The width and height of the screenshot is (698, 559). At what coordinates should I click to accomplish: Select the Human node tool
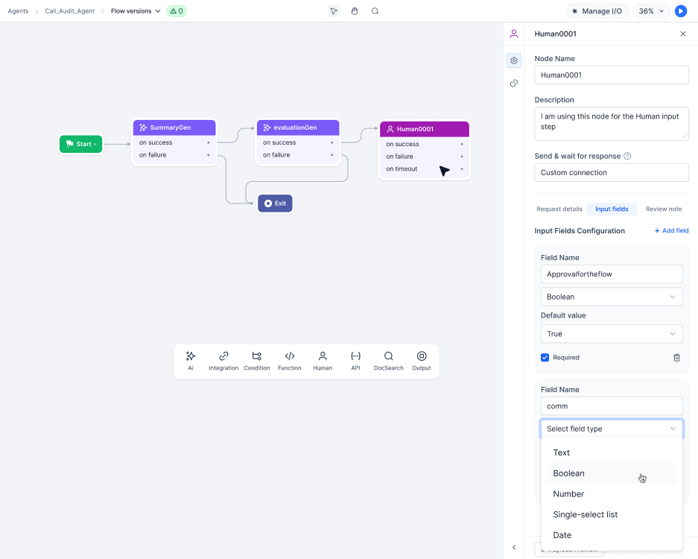point(323,361)
